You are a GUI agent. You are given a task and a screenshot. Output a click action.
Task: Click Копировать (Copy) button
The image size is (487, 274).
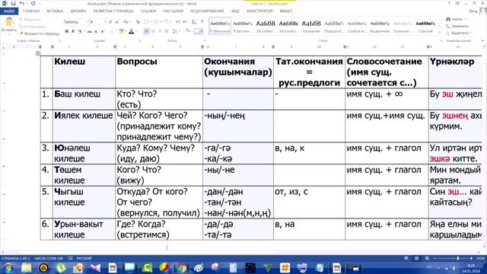click(32, 27)
